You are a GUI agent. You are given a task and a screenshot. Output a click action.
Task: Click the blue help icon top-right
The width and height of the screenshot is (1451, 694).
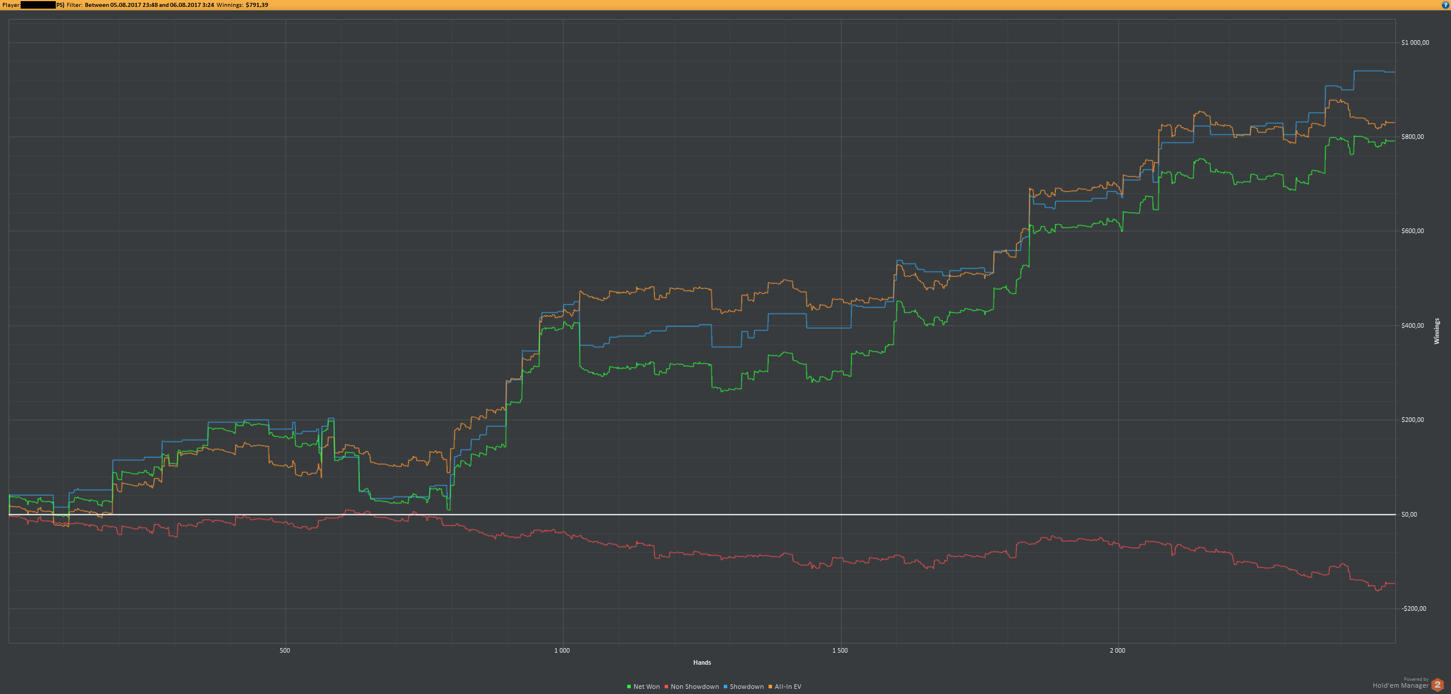click(1446, 5)
